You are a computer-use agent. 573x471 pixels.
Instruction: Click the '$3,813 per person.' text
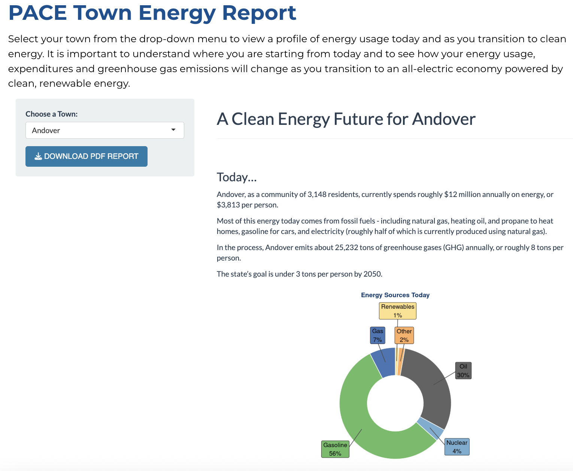click(248, 205)
